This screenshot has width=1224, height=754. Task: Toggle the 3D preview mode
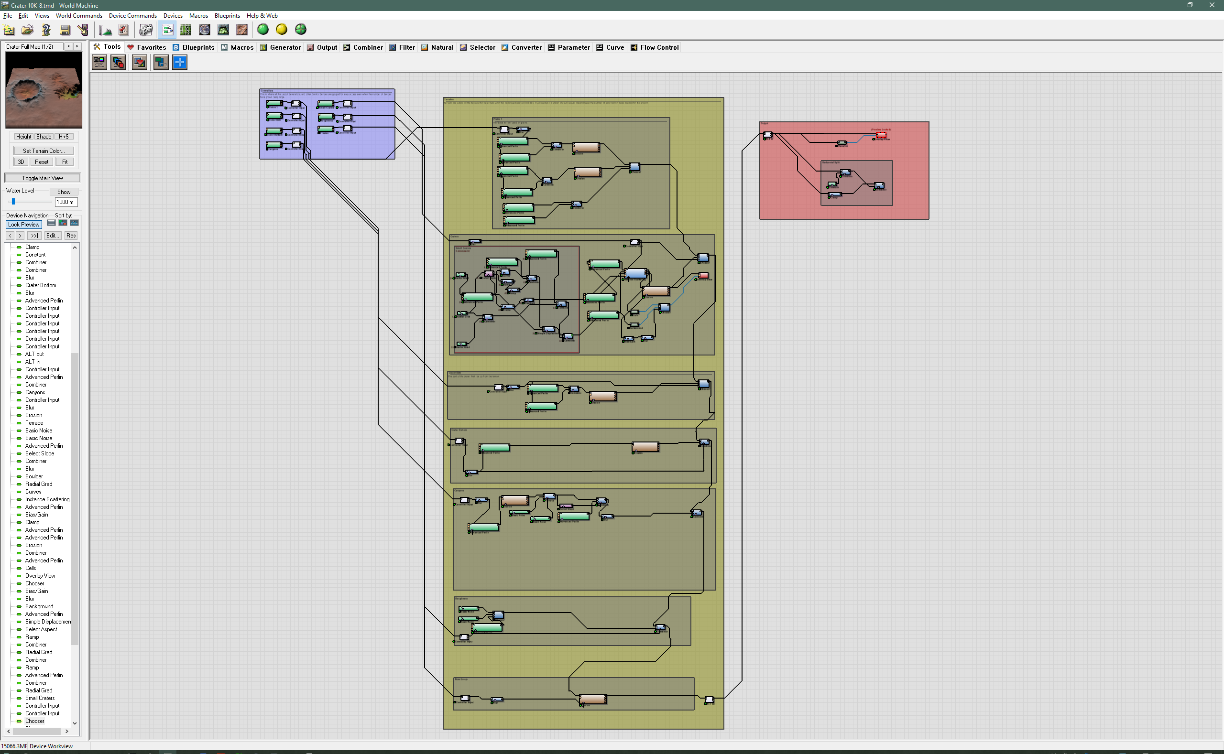(x=21, y=162)
